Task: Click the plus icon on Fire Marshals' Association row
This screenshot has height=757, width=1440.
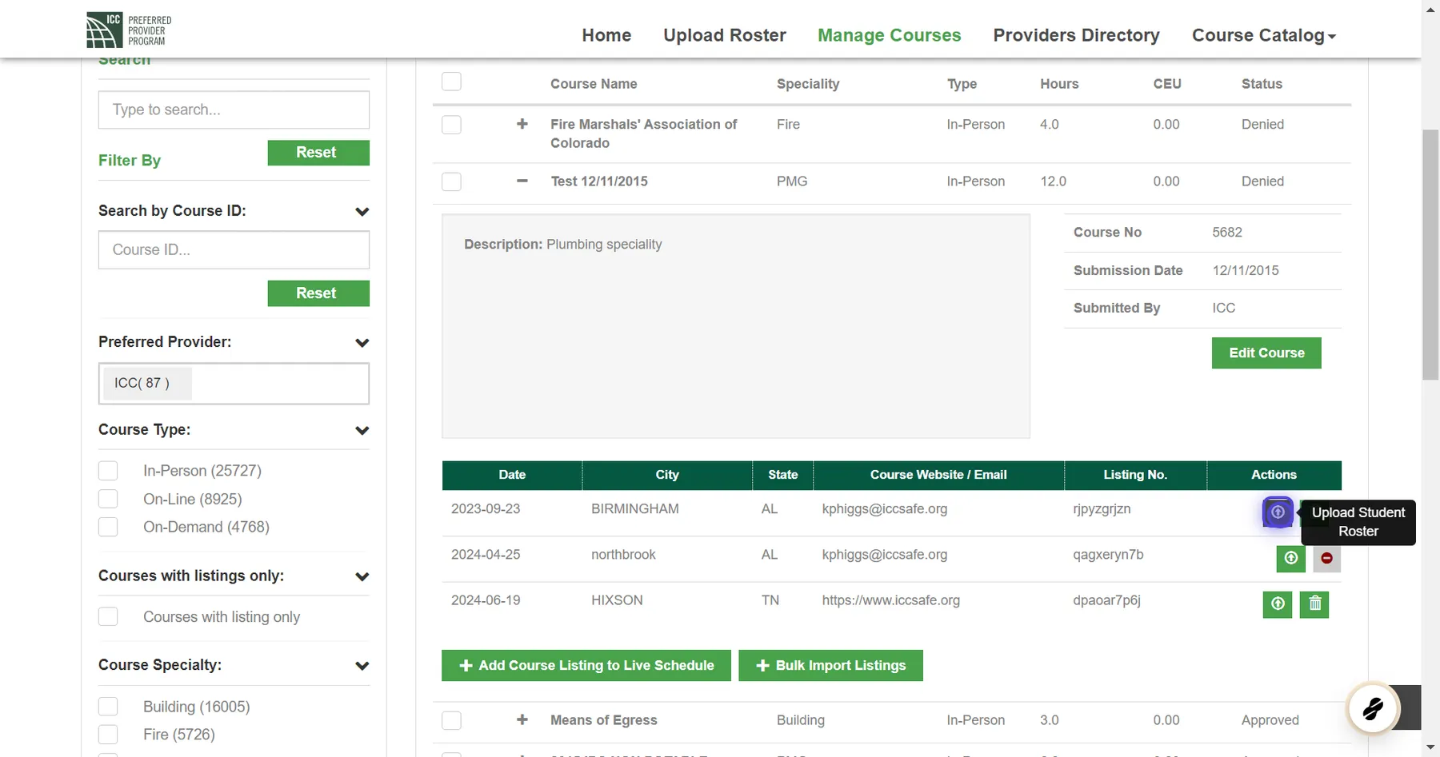Action: 522,125
